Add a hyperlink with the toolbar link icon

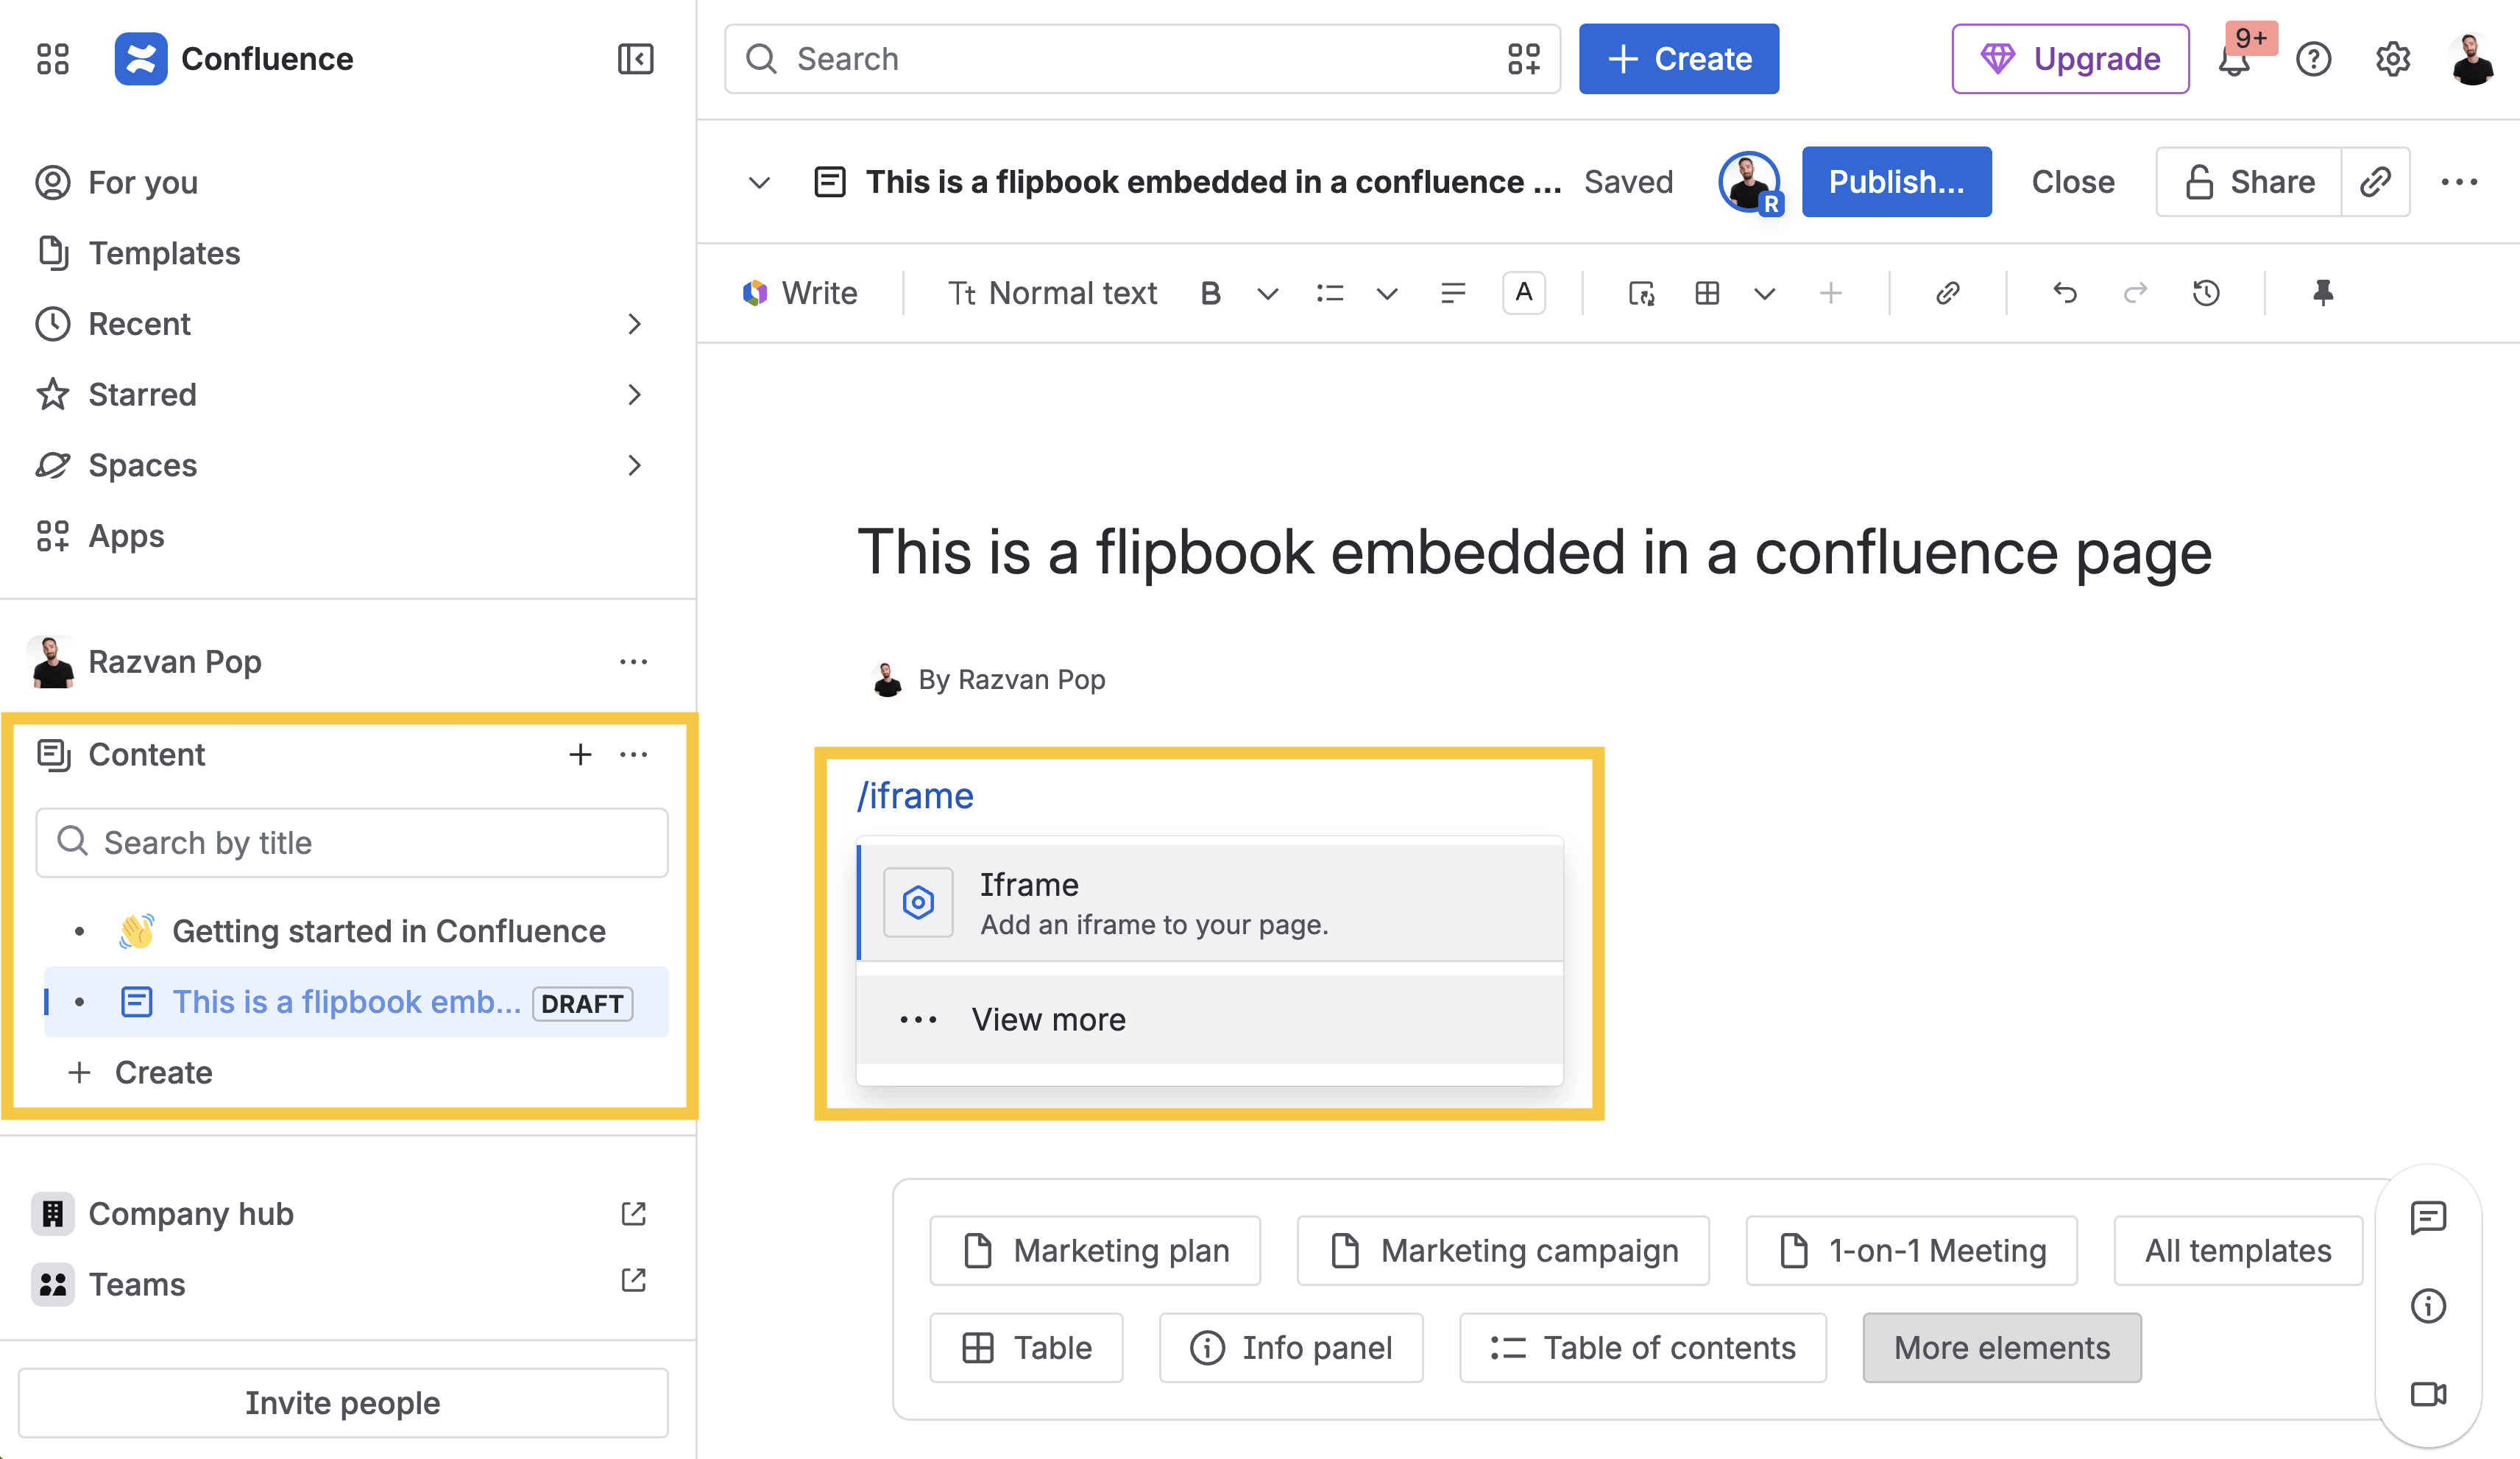(x=1947, y=293)
